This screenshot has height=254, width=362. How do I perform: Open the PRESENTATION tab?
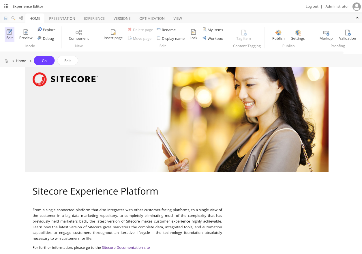tap(62, 18)
